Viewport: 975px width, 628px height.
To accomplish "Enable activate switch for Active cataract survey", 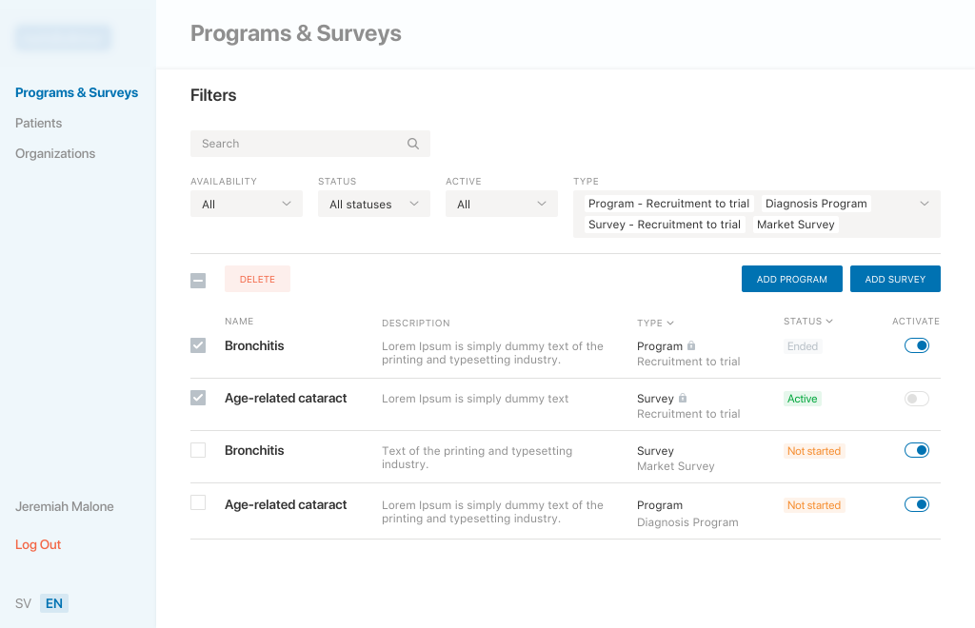I will pyautogui.click(x=917, y=398).
